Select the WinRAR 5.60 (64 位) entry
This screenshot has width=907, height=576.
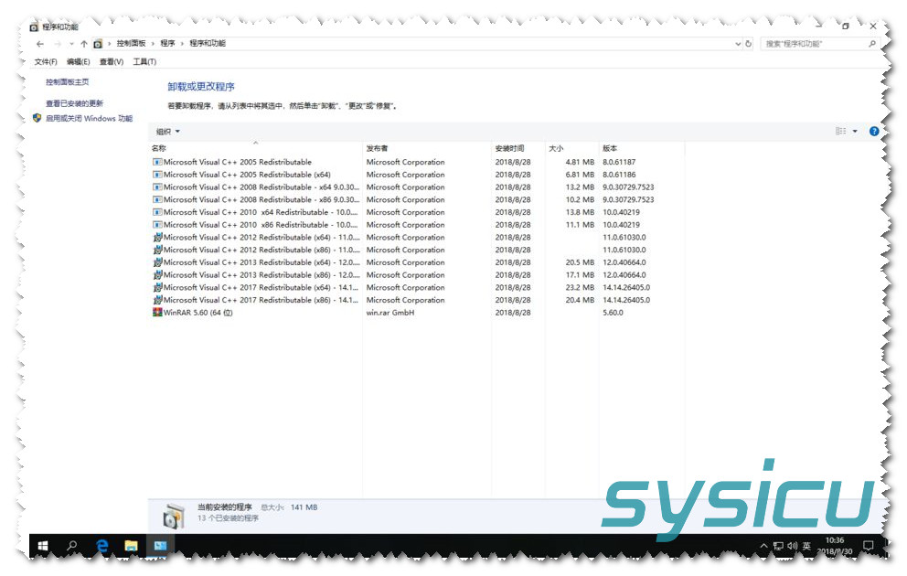(197, 313)
